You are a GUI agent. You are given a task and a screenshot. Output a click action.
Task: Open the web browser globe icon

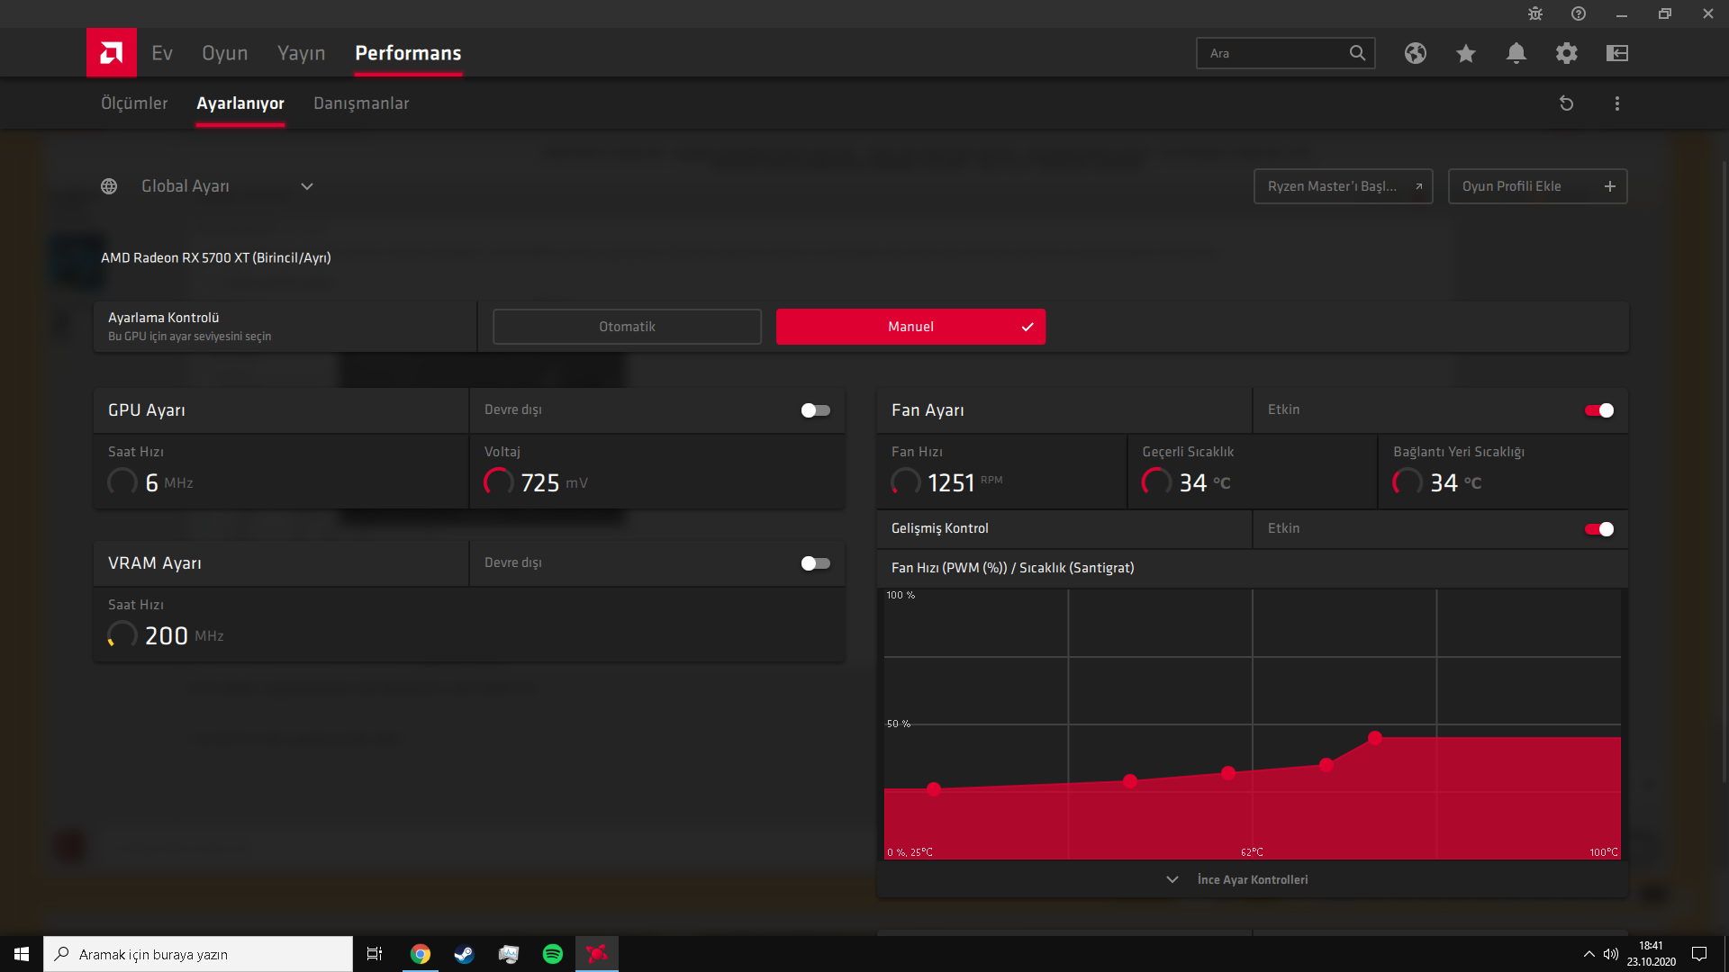click(1416, 53)
